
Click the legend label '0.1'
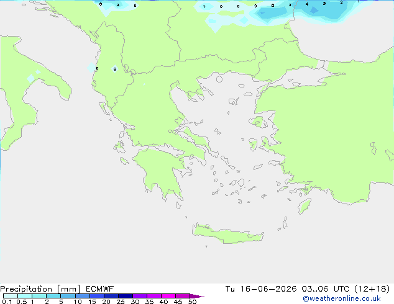[x=7, y=302]
